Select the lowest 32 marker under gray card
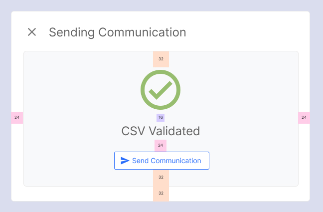 point(161,193)
